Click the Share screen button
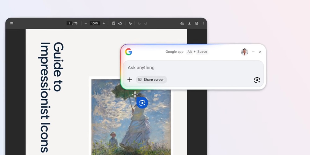 click(x=151, y=80)
